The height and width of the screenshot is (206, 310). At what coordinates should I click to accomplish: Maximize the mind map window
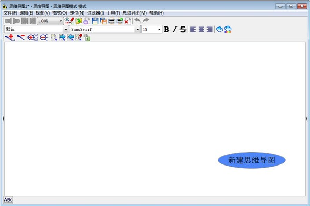click(291, 6)
